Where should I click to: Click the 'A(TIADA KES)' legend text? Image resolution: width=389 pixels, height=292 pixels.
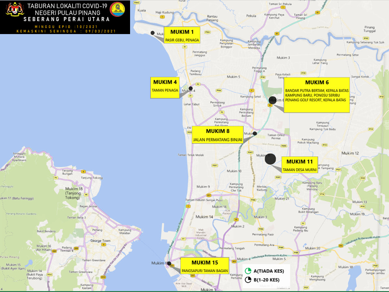point(269,271)
